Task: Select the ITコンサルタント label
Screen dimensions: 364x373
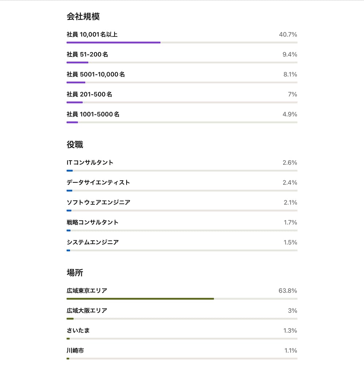Action: point(90,162)
